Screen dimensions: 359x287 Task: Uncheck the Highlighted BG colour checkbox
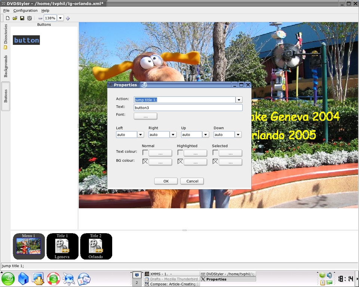point(180,162)
